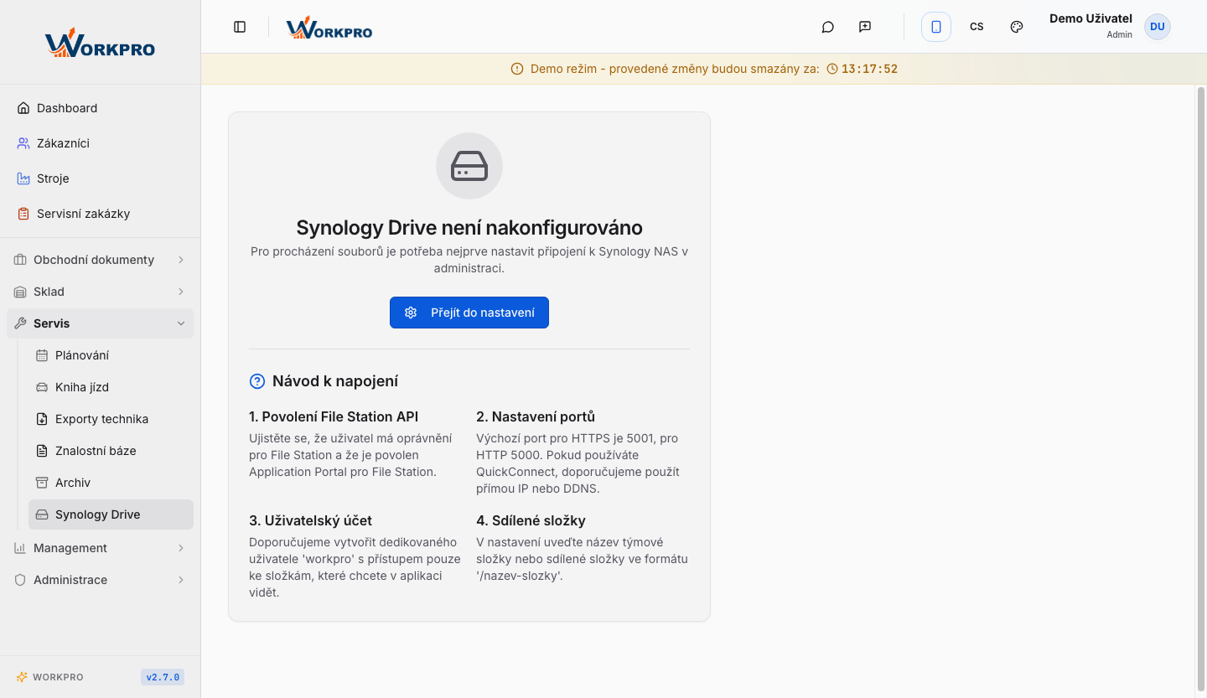Toggle the sidebar panel icon
The width and height of the screenshot is (1207, 698).
pyautogui.click(x=240, y=27)
